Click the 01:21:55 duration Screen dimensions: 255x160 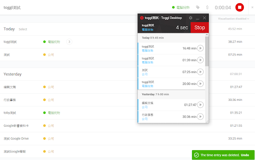[x=236, y=125]
